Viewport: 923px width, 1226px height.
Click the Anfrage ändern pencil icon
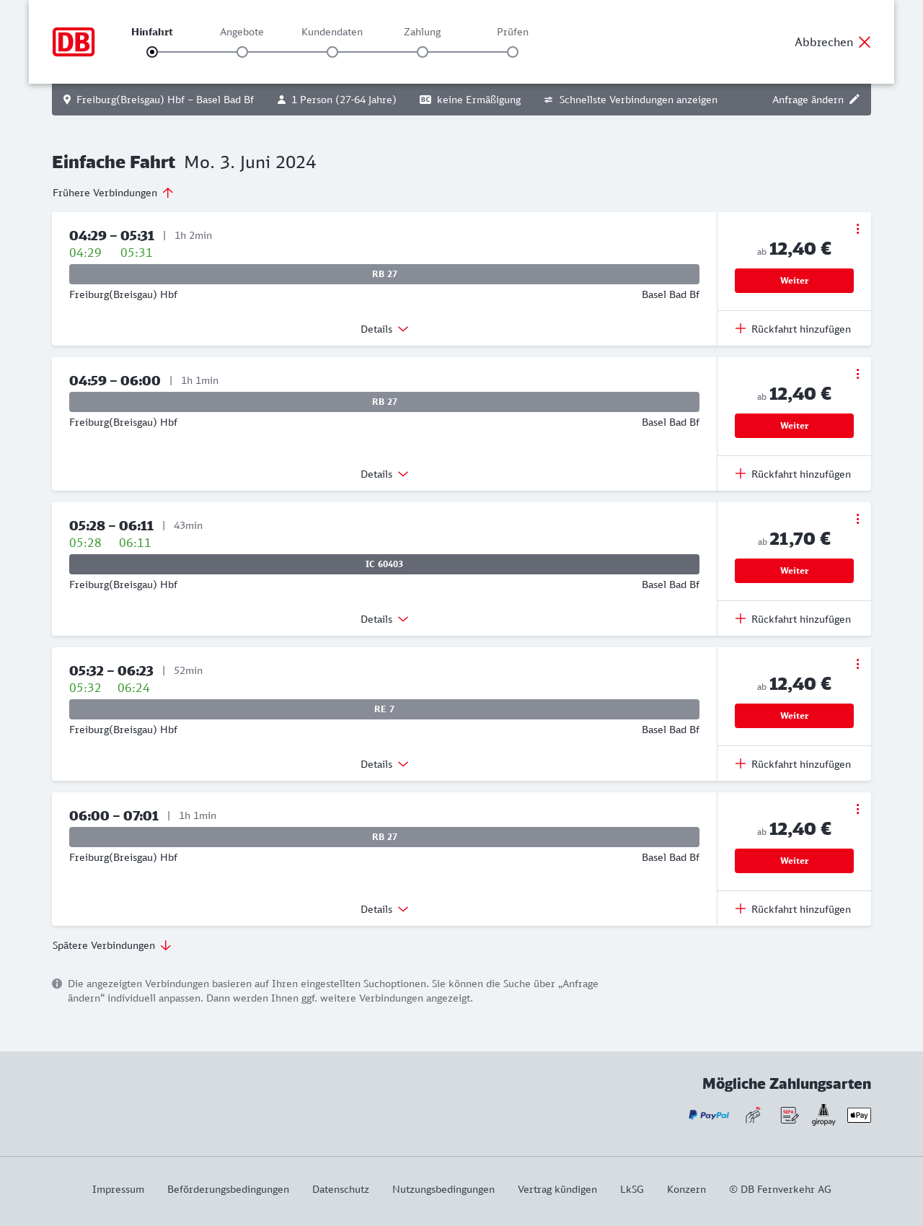(x=854, y=100)
